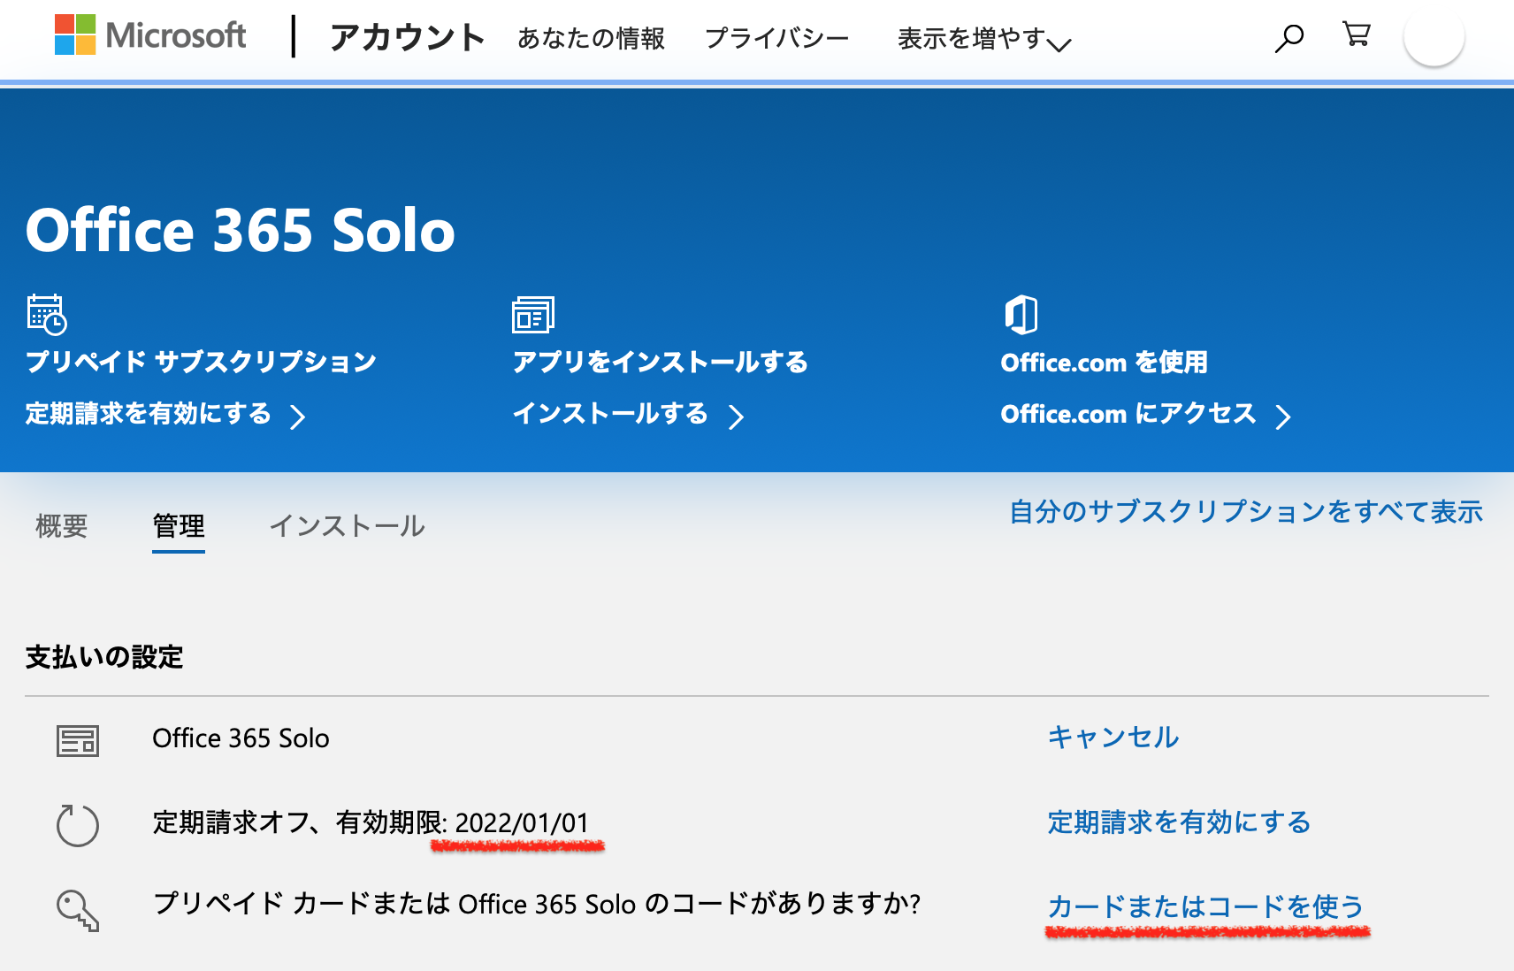The height and width of the screenshot is (971, 1514).
Task: Open the shopping cart icon
Action: tap(1356, 34)
